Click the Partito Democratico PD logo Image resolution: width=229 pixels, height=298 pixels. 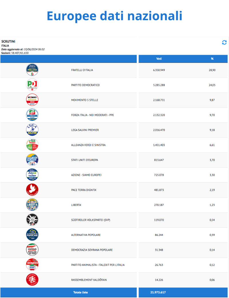point(32,85)
